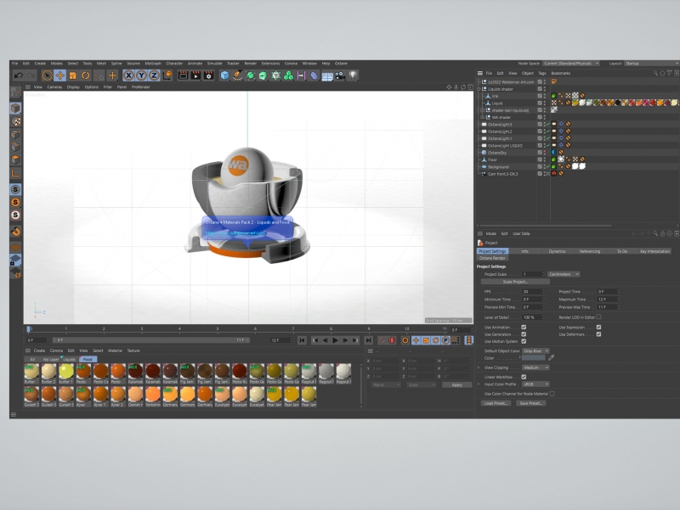Open the MoGraph menu
The image size is (680, 510).
(x=153, y=63)
